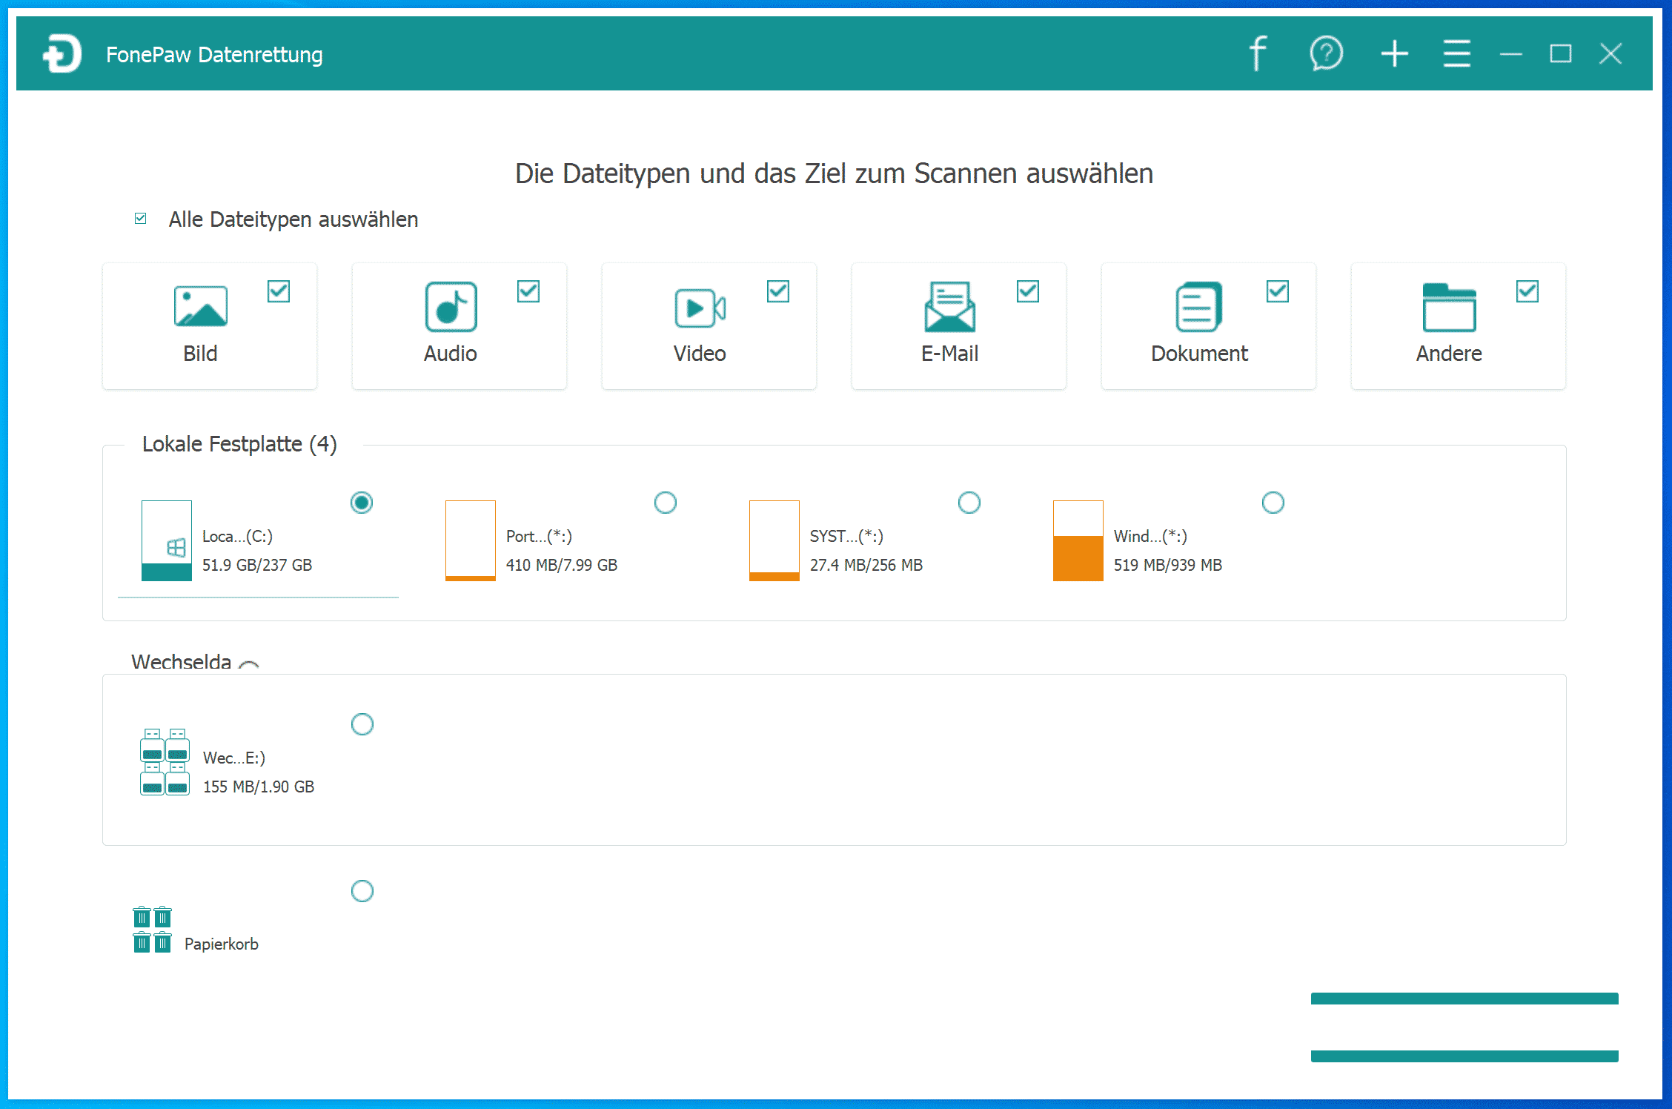This screenshot has height=1109, width=1672.
Task: Click the Wec...E:) drive name
Action: click(234, 758)
